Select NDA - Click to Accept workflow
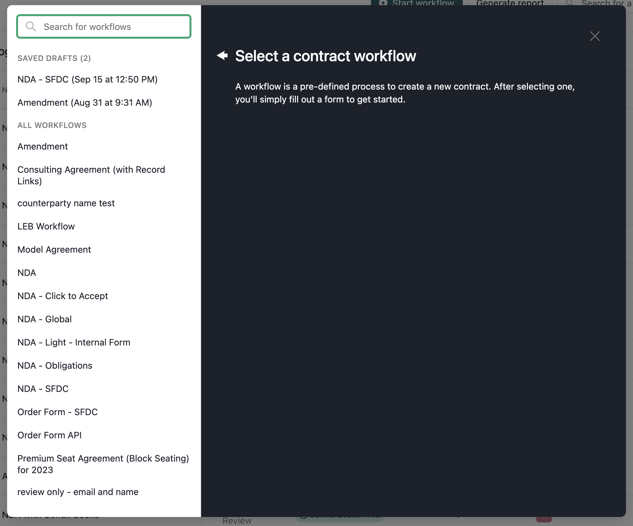This screenshot has width=633, height=526. click(63, 296)
